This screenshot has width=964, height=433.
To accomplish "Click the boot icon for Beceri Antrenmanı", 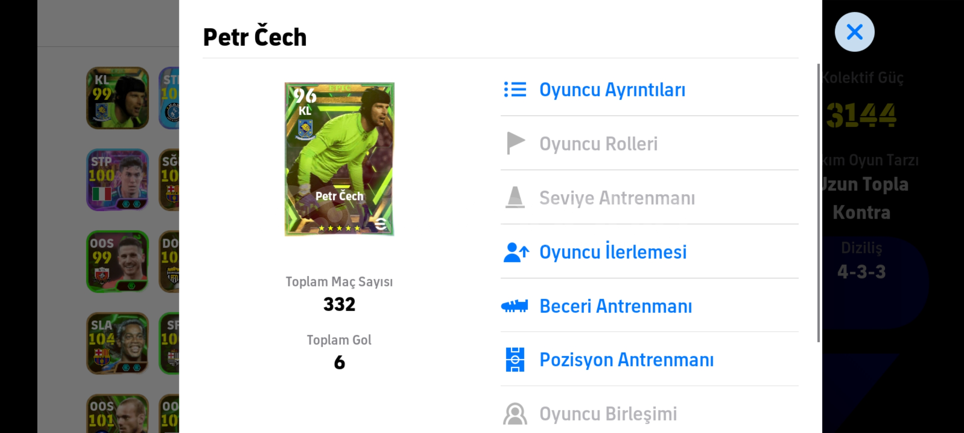I will click(x=515, y=306).
